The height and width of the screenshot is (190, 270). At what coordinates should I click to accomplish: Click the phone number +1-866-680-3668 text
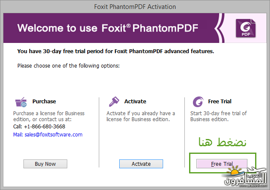[44, 127]
